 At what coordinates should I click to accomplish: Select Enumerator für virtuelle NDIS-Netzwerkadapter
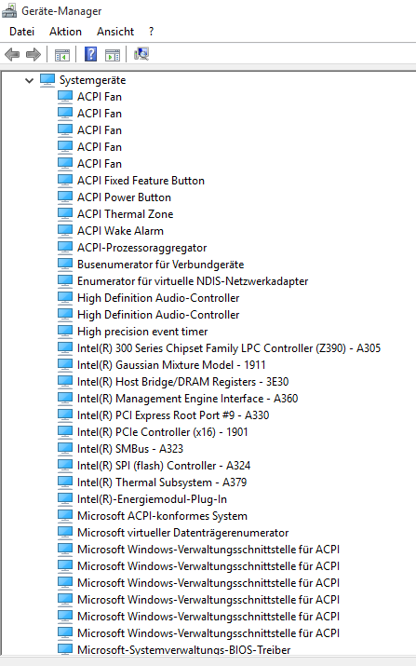tap(193, 281)
